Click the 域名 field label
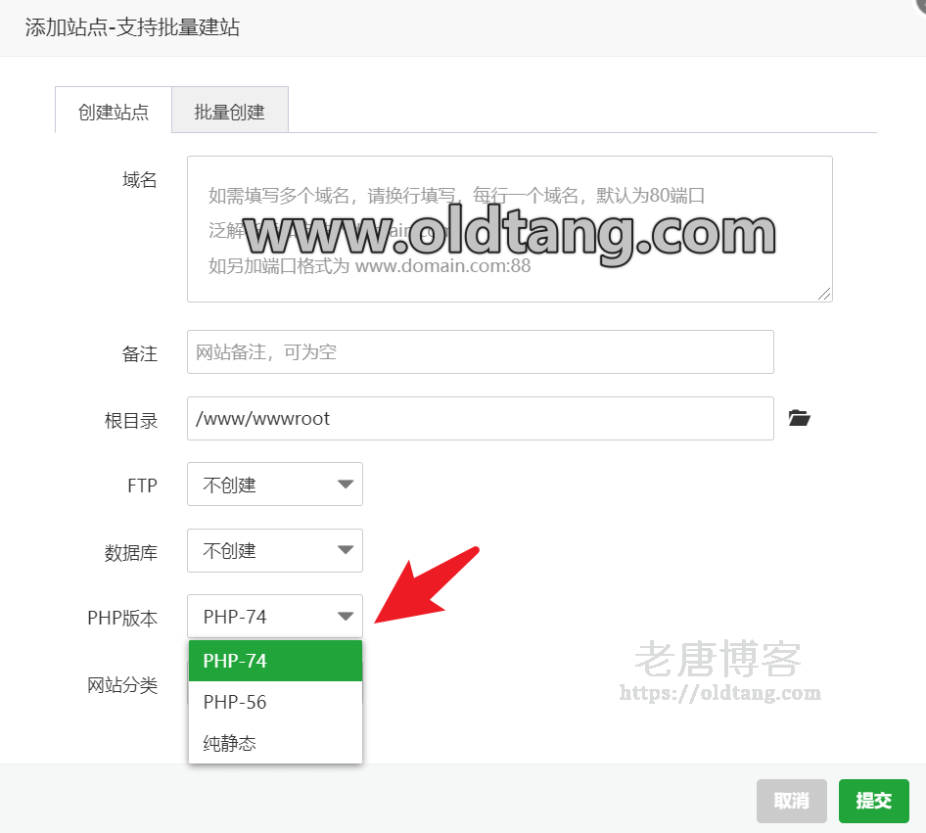Image resolution: width=926 pixels, height=833 pixels. (x=139, y=180)
